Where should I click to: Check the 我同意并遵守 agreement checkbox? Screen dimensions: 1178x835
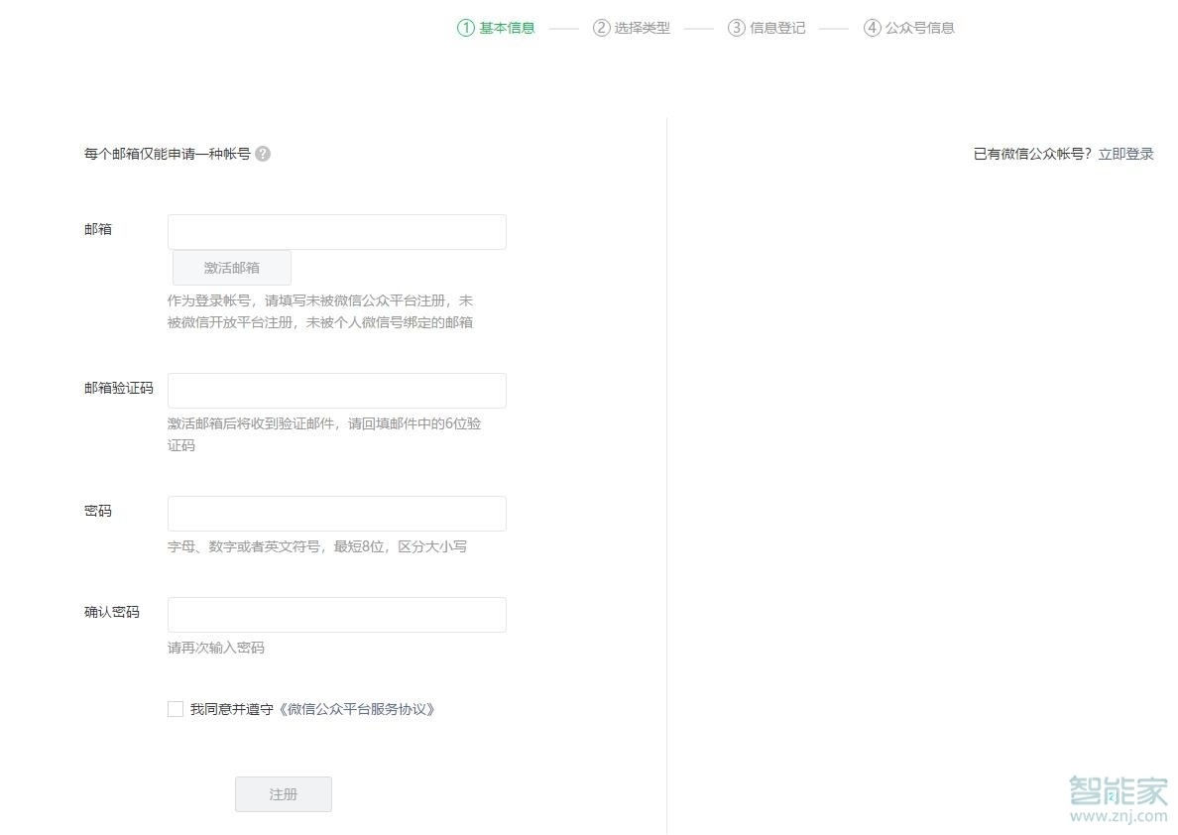[x=176, y=709]
